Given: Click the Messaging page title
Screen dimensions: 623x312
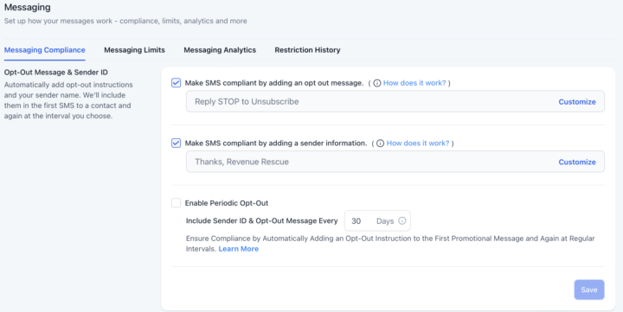Looking at the screenshot, I should click(28, 7).
